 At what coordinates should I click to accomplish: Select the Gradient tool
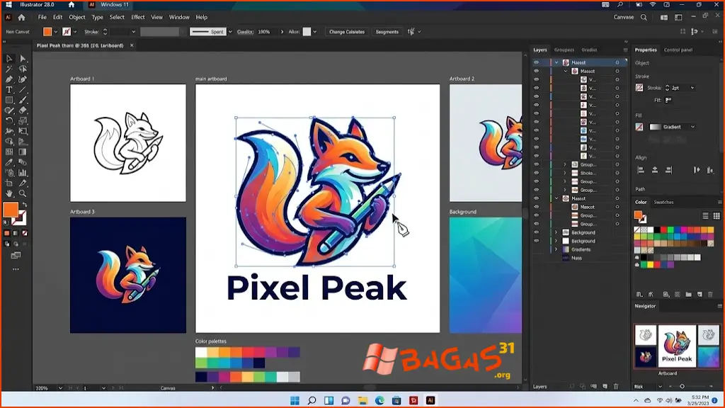pyautogui.click(x=23, y=152)
